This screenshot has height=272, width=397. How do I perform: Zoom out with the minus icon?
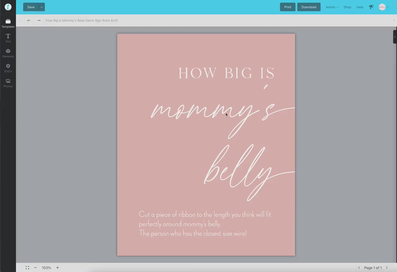click(x=35, y=268)
